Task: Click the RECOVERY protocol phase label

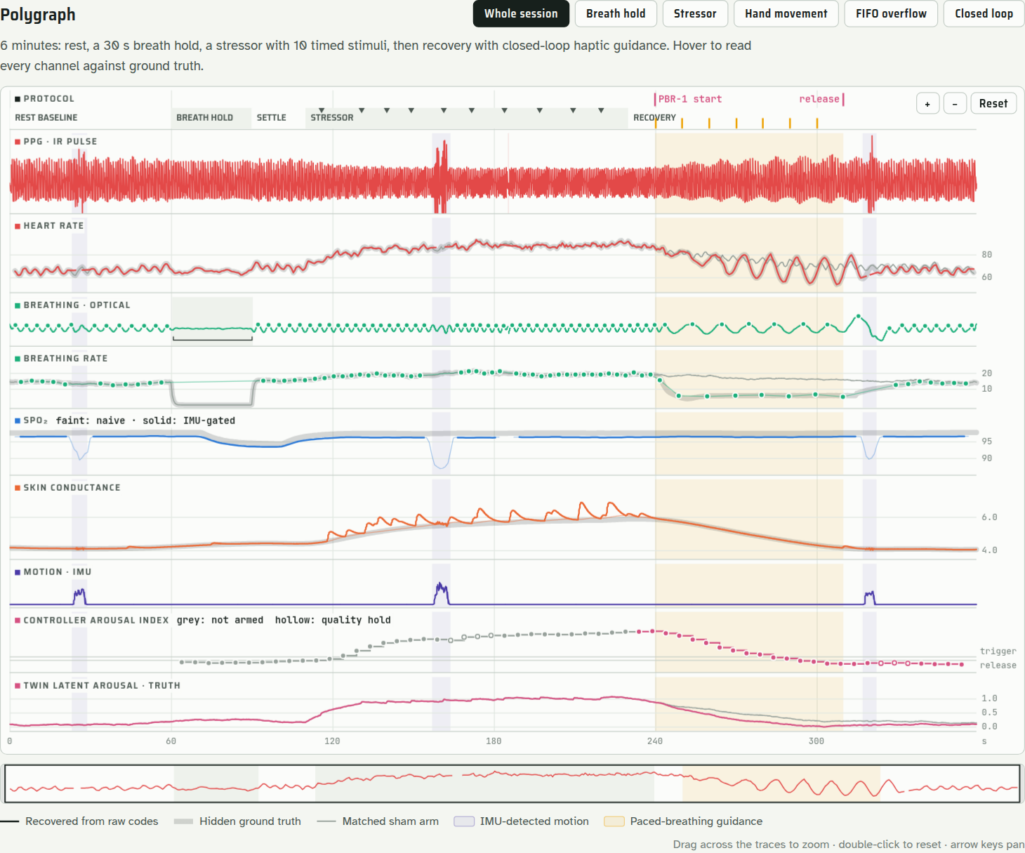Action: pyautogui.click(x=654, y=118)
